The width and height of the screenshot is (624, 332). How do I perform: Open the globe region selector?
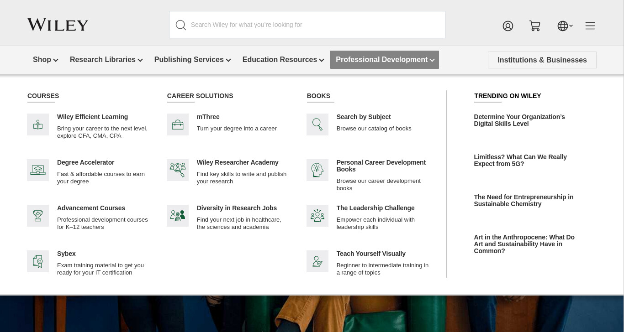[565, 26]
